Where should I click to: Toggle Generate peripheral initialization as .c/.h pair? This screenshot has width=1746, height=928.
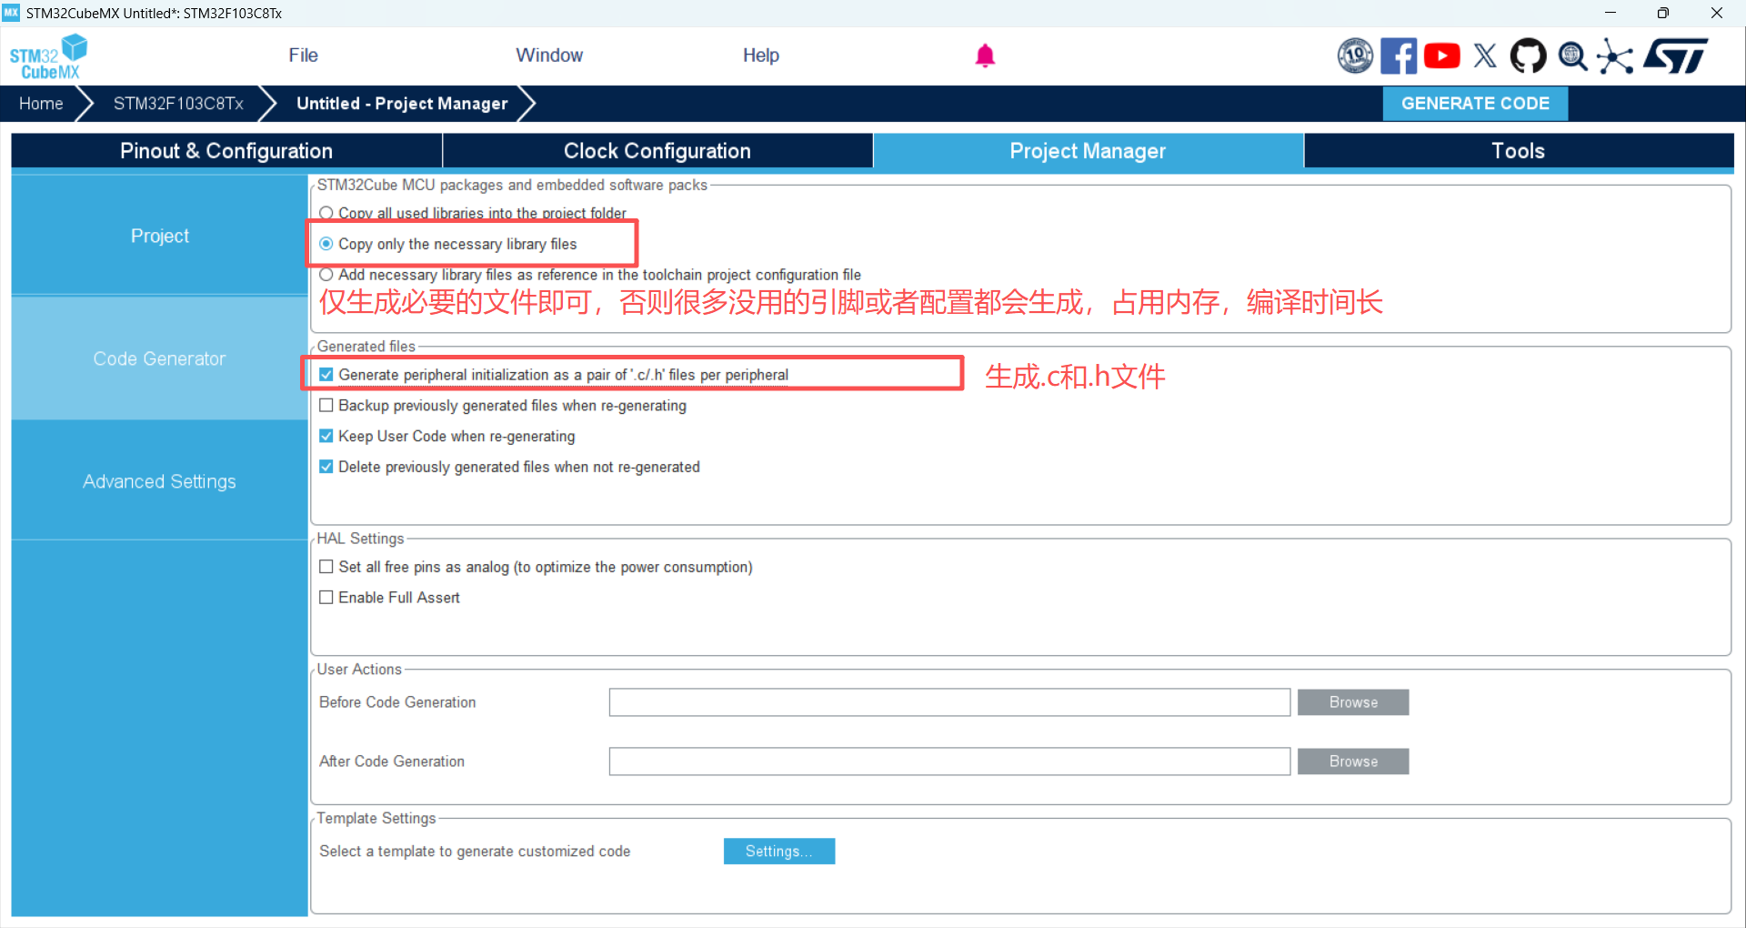pos(326,375)
